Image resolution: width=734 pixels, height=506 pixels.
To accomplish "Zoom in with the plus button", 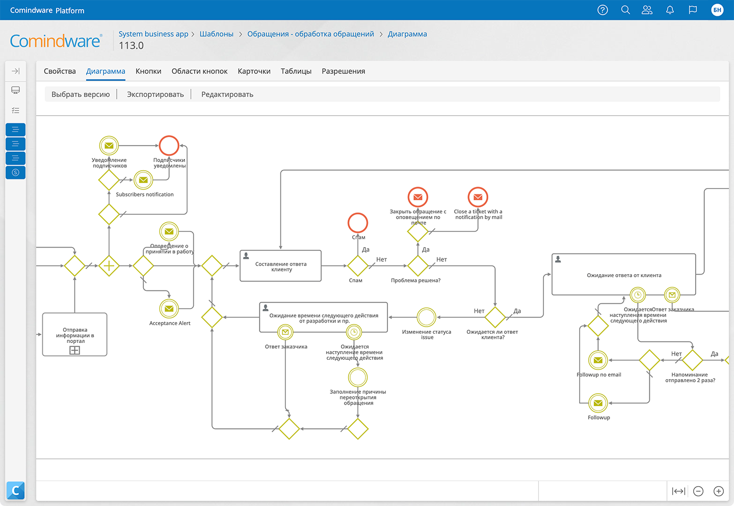I will (719, 491).
